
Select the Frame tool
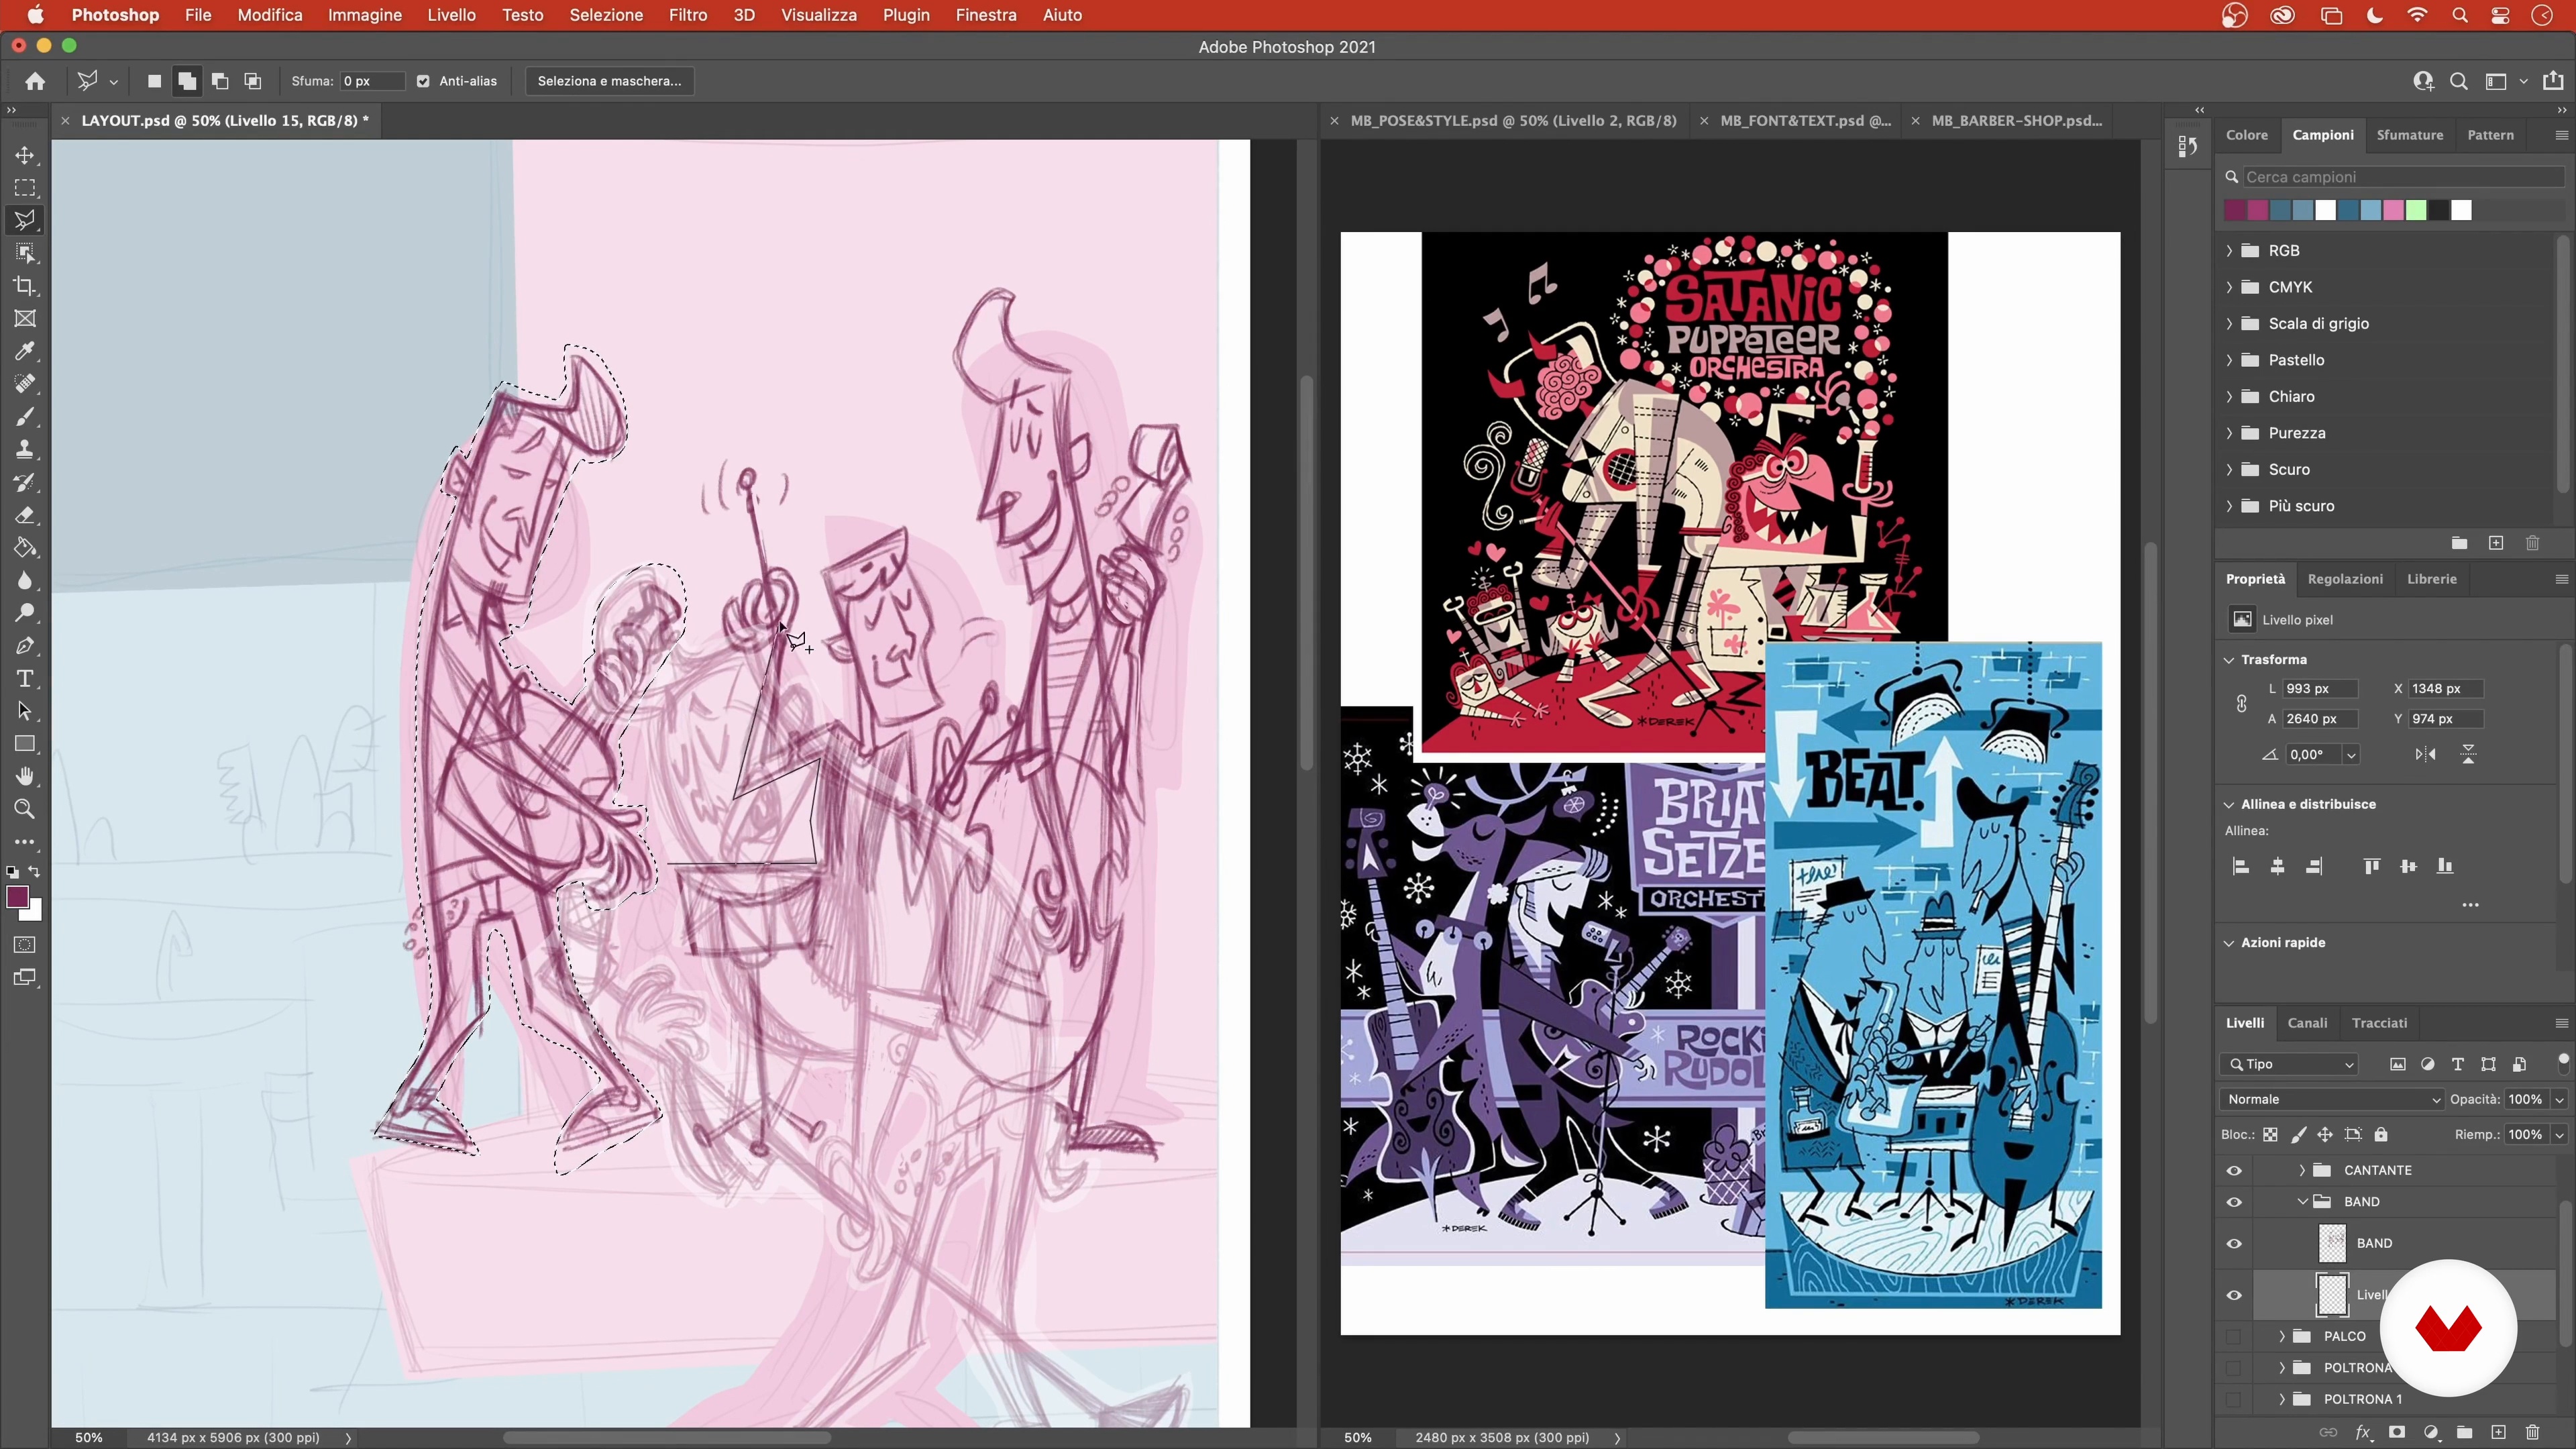(x=25, y=318)
